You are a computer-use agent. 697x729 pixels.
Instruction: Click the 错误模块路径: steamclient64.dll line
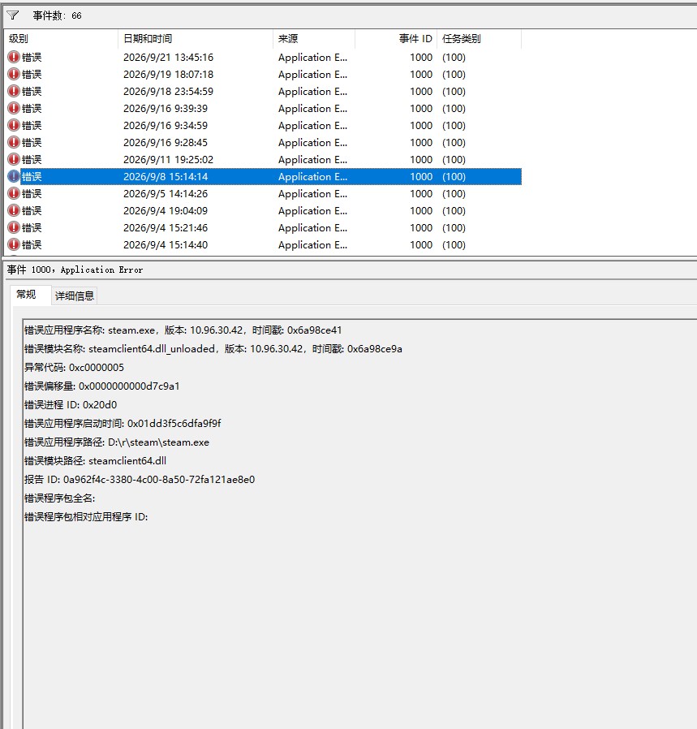[x=95, y=461]
